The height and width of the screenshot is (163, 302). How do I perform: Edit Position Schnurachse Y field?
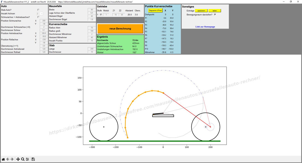(44, 24)
